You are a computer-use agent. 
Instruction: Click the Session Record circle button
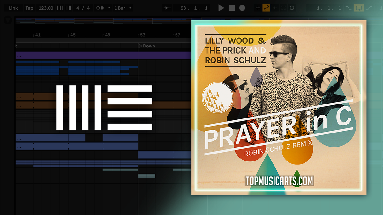(x=292, y=8)
